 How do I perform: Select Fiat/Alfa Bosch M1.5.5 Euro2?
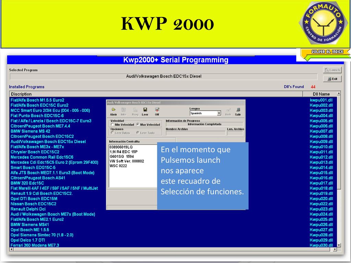pos(37,100)
